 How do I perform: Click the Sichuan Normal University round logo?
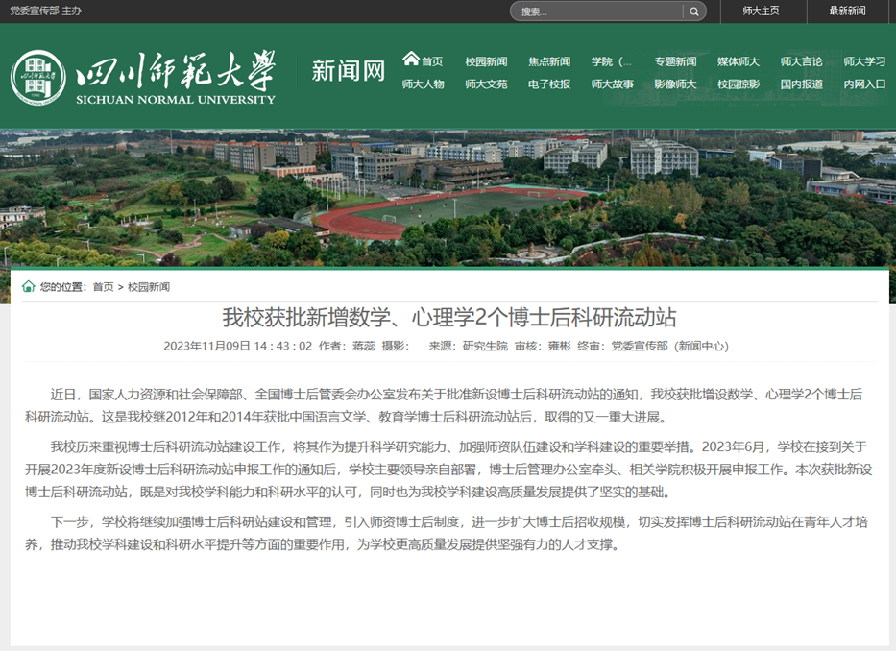click(38, 77)
